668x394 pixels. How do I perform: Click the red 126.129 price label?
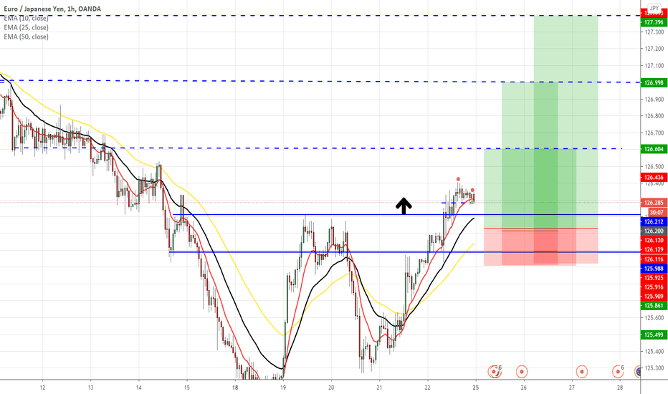pos(654,250)
